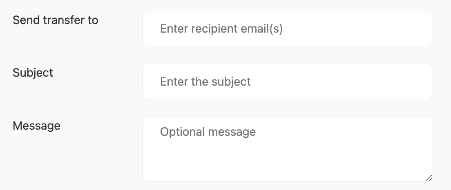Click the recipient email(s) input field
This screenshot has height=190, width=451.
(x=287, y=29)
